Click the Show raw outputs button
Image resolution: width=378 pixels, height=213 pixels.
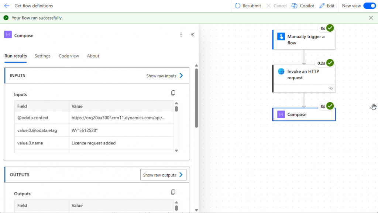[x=163, y=175]
